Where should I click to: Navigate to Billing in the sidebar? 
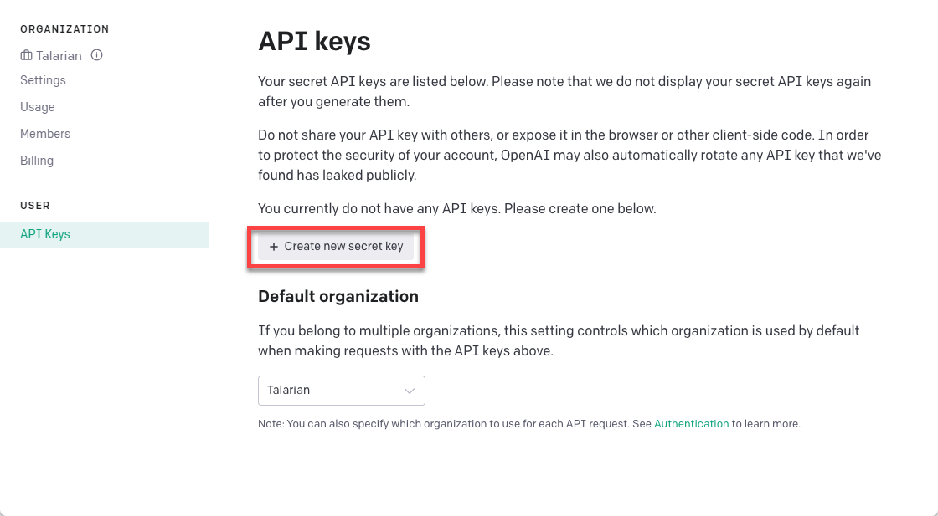pos(37,161)
